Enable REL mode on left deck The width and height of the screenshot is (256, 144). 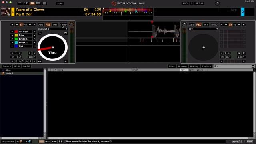tap(48, 25)
